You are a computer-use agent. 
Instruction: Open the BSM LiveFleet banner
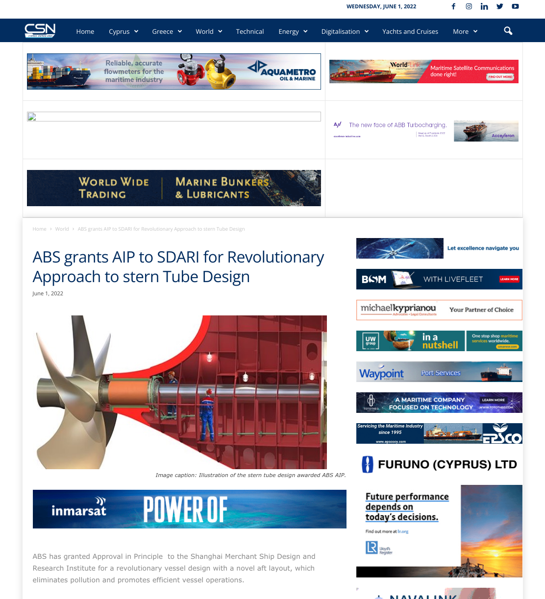click(x=439, y=279)
